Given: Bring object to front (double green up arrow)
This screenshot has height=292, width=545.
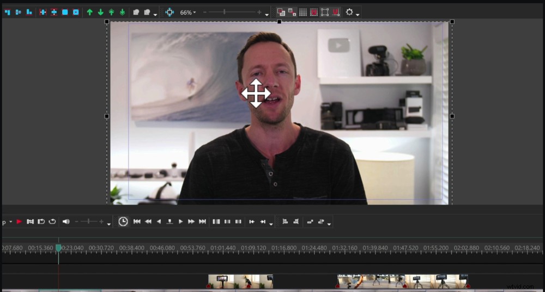Looking at the screenshot, I should click(x=112, y=12).
